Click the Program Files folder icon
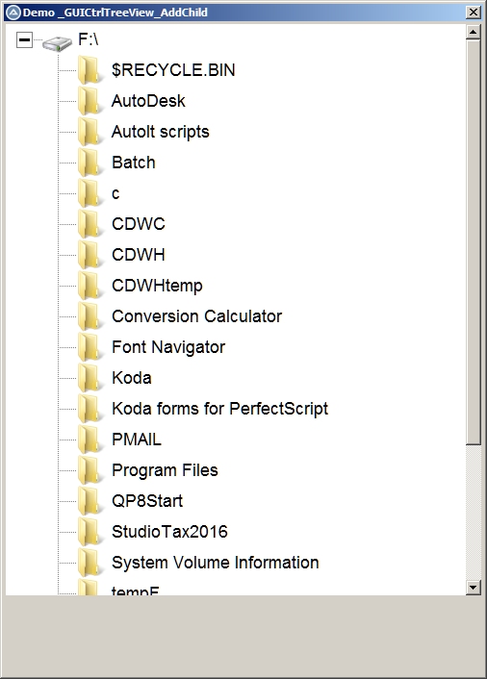 (x=90, y=470)
